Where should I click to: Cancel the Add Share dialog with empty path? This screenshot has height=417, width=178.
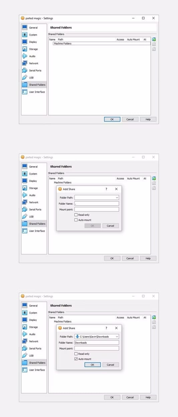point(111,226)
